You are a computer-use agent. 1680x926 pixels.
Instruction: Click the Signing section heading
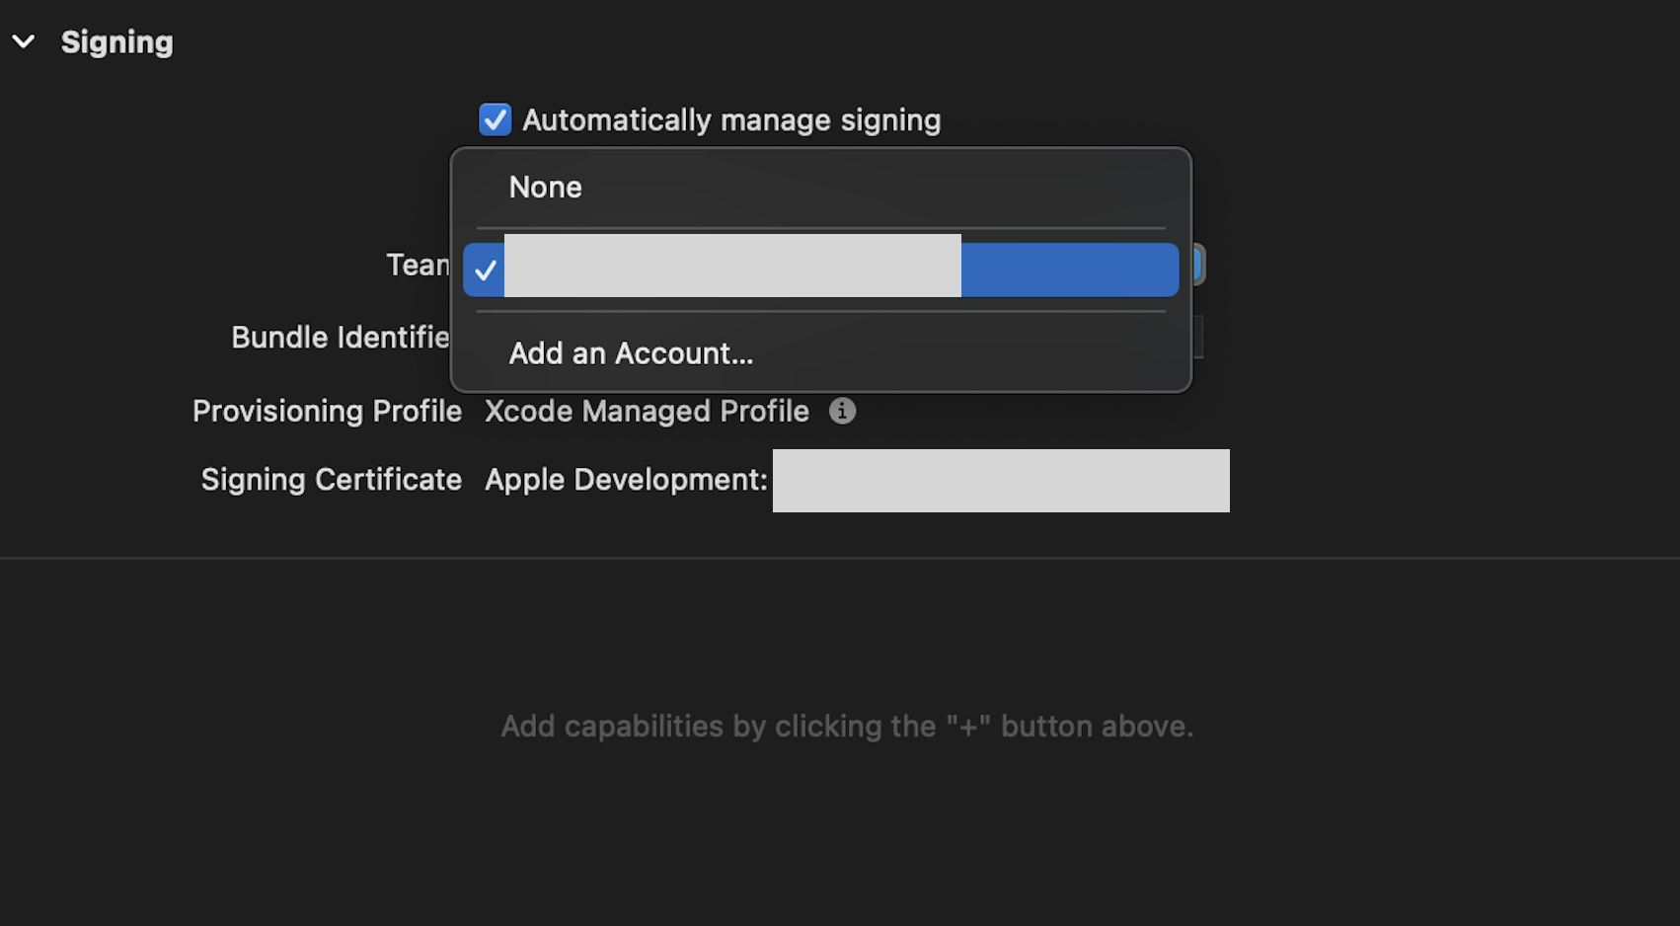pyautogui.click(x=116, y=41)
